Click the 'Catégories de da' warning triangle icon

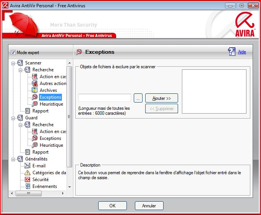tap(27, 173)
